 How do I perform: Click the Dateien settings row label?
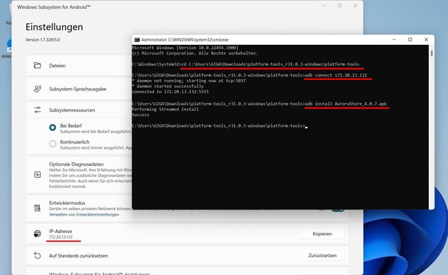pos(57,65)
